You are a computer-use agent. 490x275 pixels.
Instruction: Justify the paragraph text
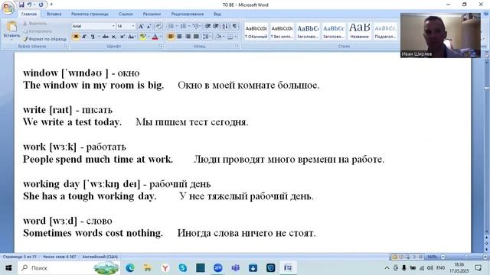pyautogui.click(x=196, y=37)
